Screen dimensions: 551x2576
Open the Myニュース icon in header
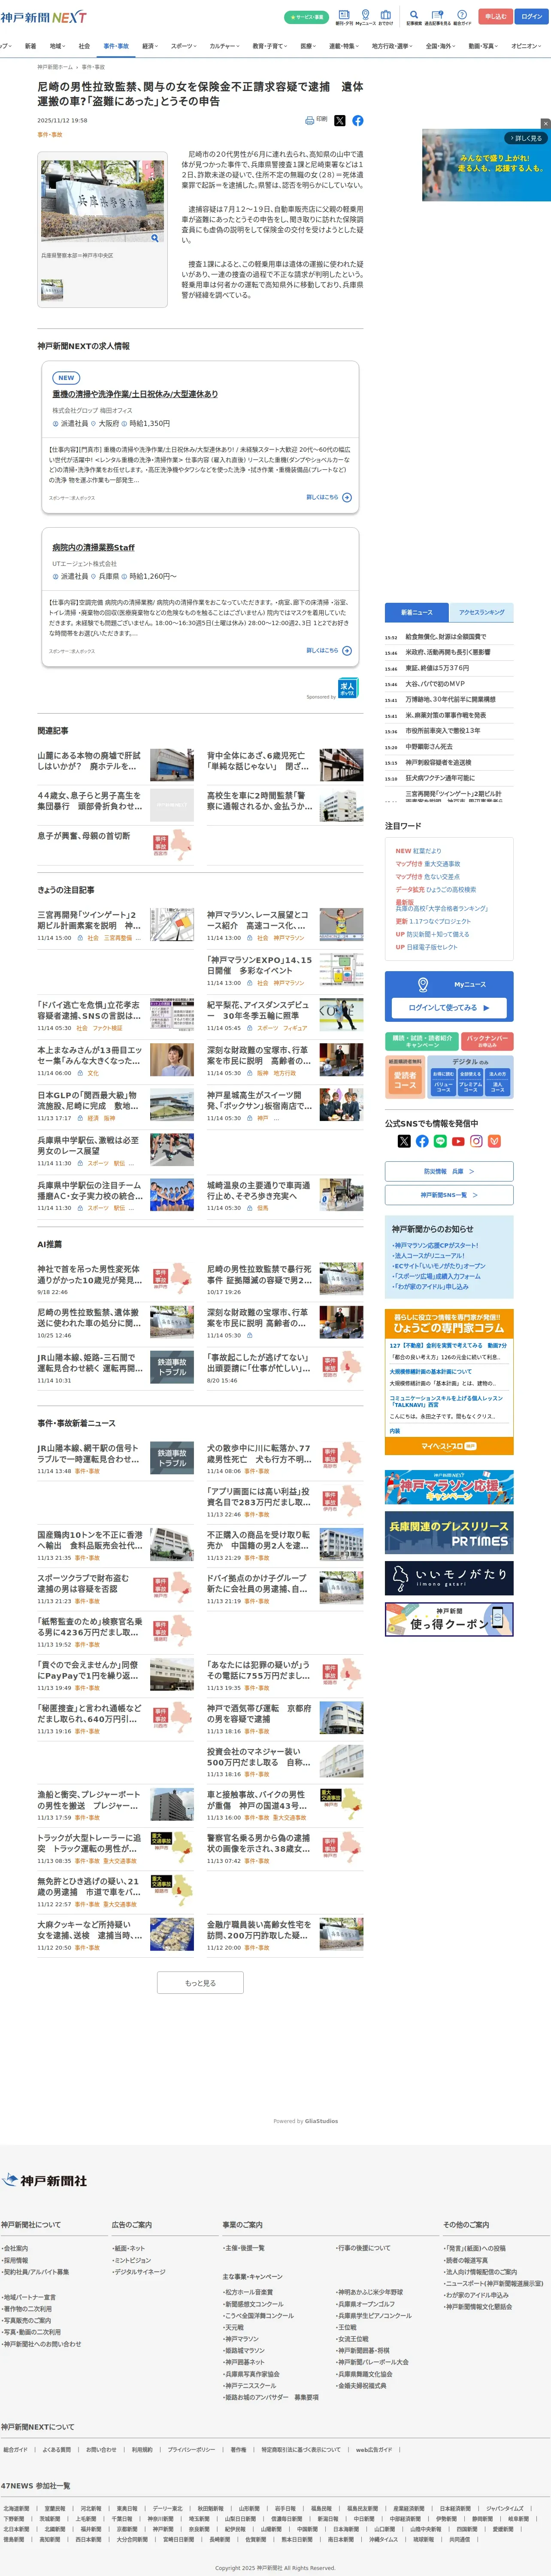(x=365, y=17)
